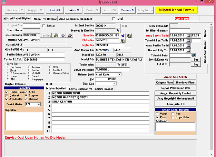This screenshot has width=216, height=157.
Task: Enable the Tekrar checkbox
Action: click(x=44, y=26)
